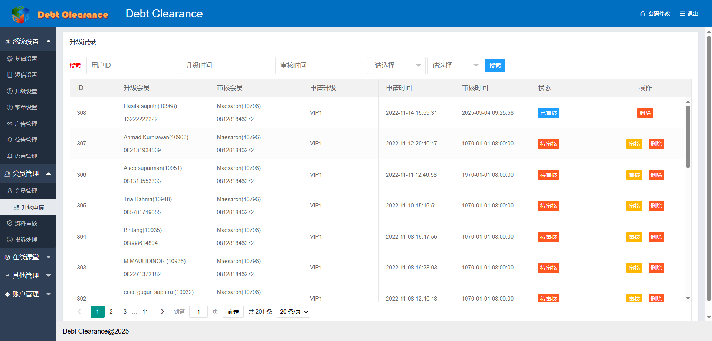The width and height of the screenshot is (712, 341).
Task: Open the first 请选择 dropdown filter
Action: pos(397,66)
